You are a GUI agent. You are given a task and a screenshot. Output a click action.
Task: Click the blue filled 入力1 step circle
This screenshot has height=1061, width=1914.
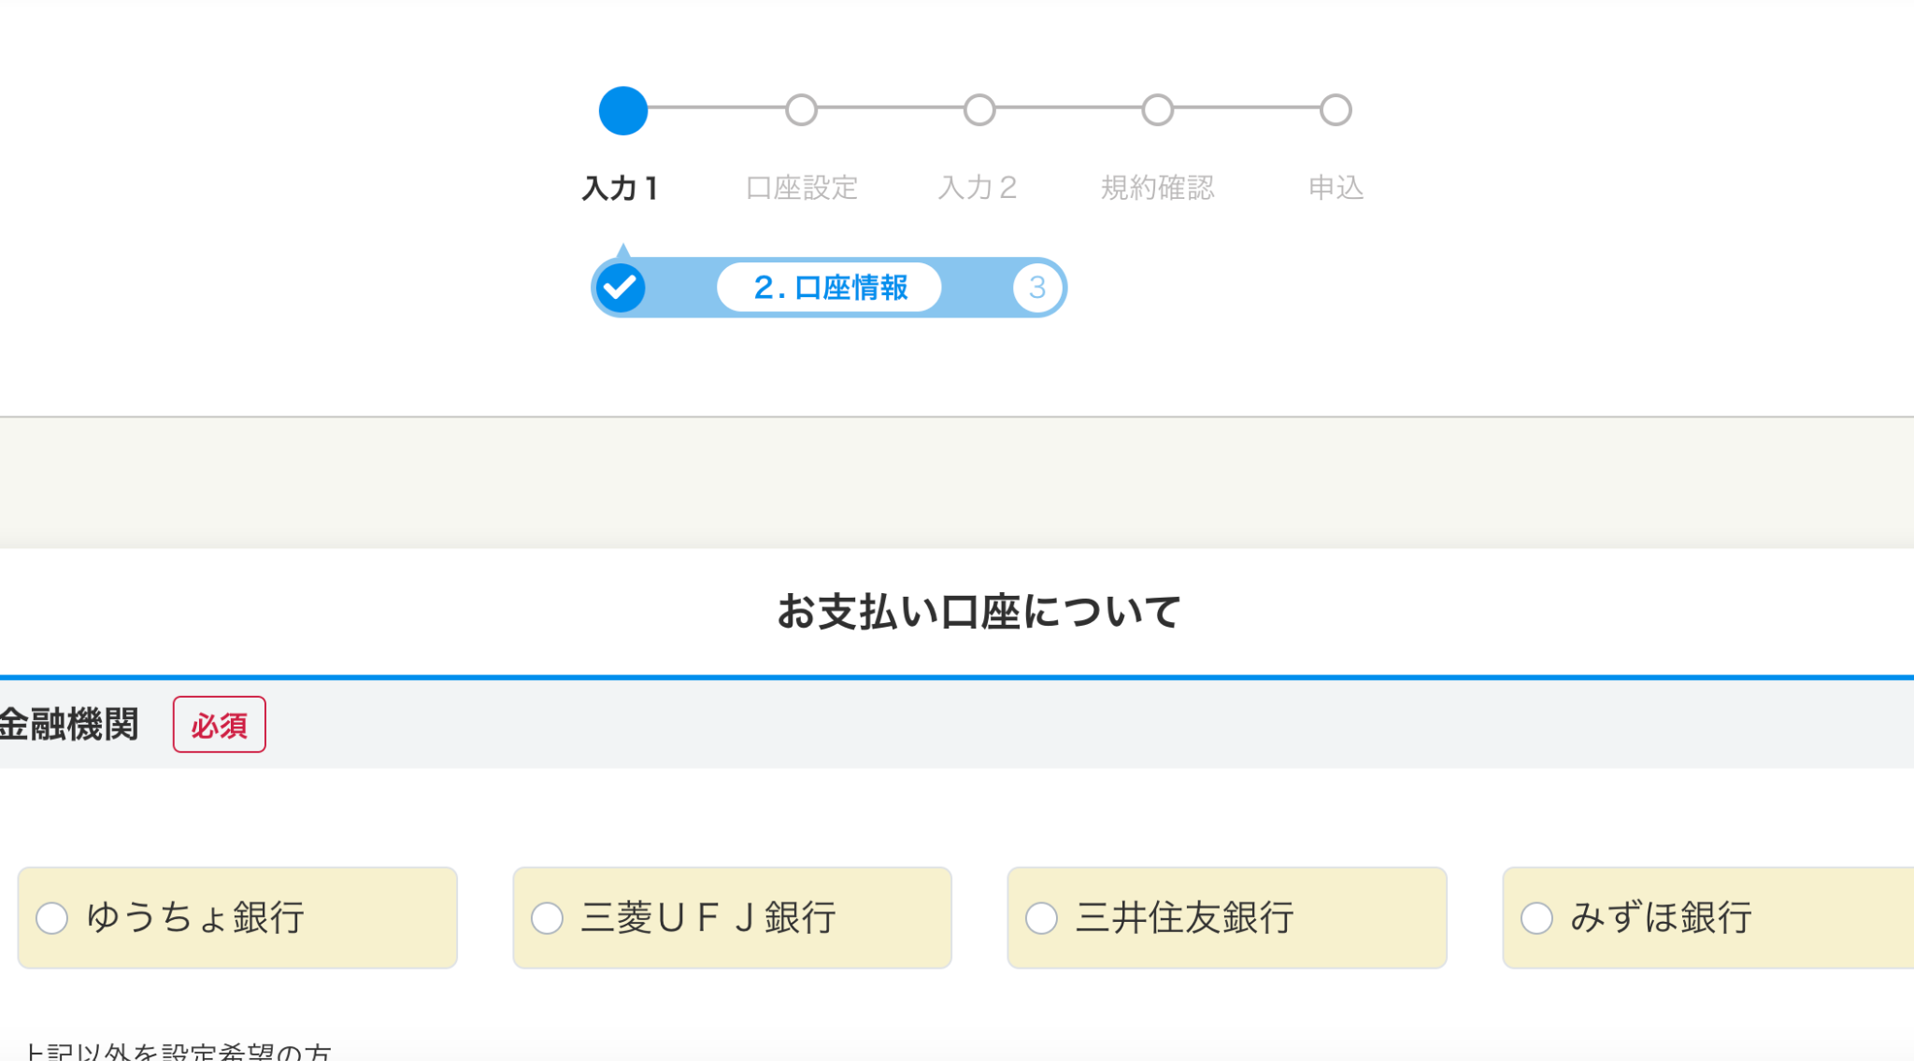coord(622,110)
